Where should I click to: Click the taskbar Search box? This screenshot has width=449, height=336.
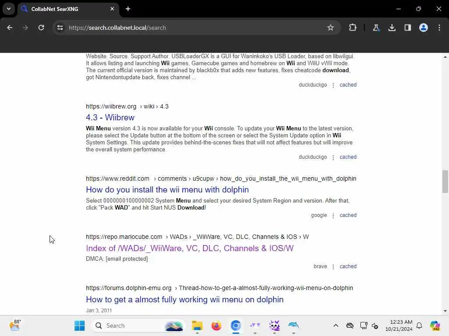[x=139, y=325]
